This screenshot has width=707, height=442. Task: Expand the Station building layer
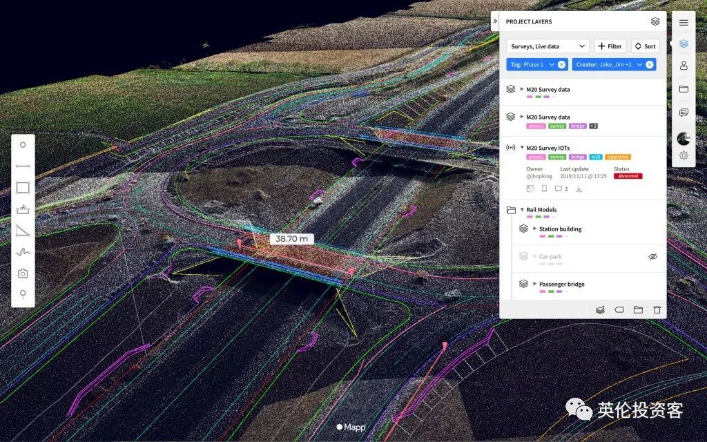(x=535, y=228)
